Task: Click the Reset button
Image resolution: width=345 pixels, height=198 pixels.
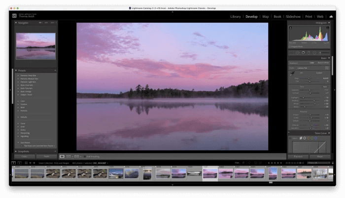Action: click(320, 157)
